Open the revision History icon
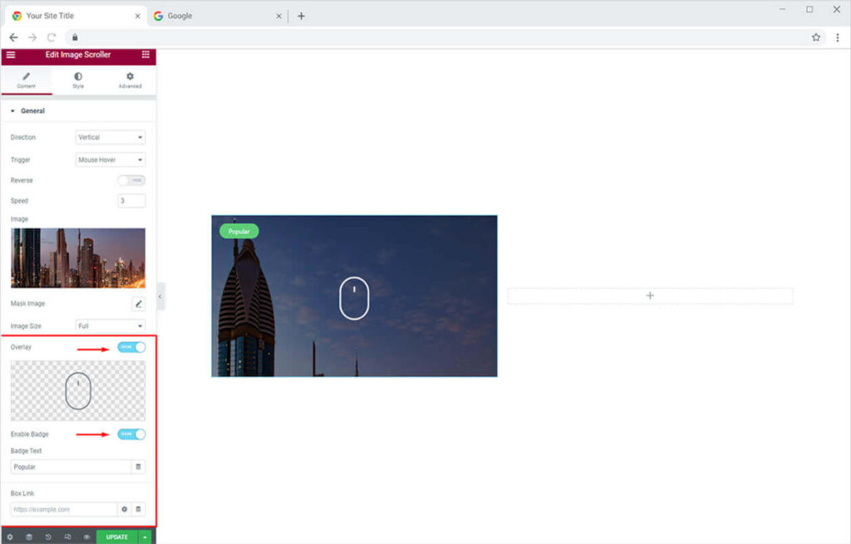Screen dimensions: 851x544 [48, 537]
